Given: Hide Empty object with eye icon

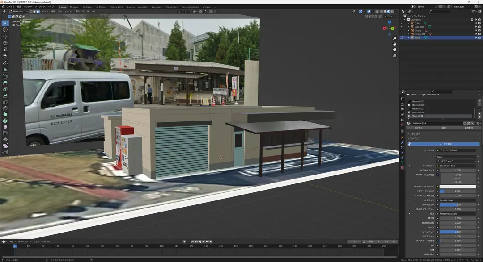Looking at the screenshot, I should [x=475, y=30].
